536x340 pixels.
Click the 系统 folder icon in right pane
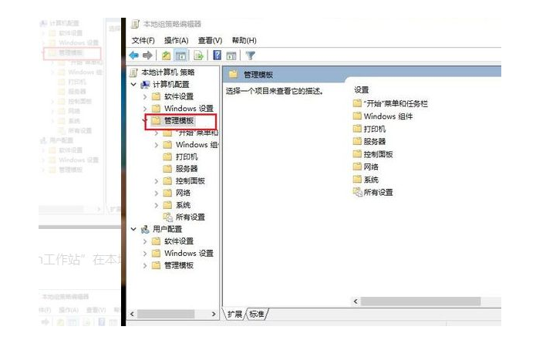tap(357, 179)
